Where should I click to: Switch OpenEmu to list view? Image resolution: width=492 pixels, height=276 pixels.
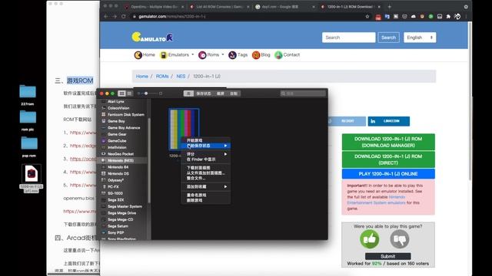[x=129, y=94]
